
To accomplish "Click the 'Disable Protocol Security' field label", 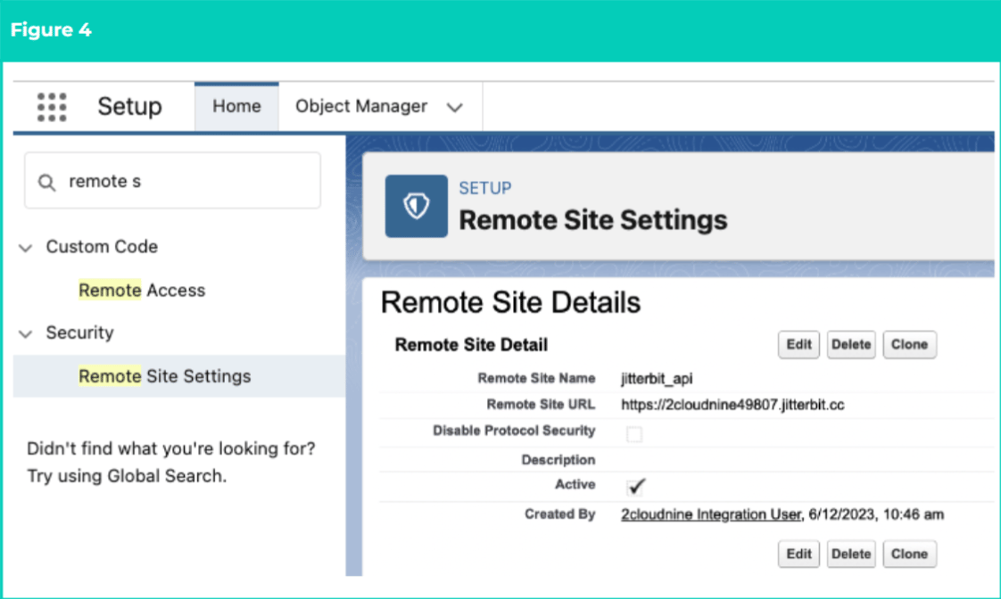I will [514, 431].
